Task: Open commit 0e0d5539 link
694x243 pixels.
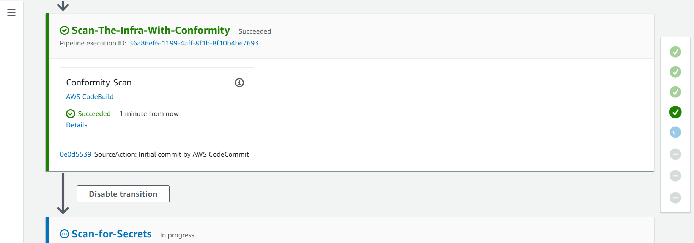Action: pos(76,154)
